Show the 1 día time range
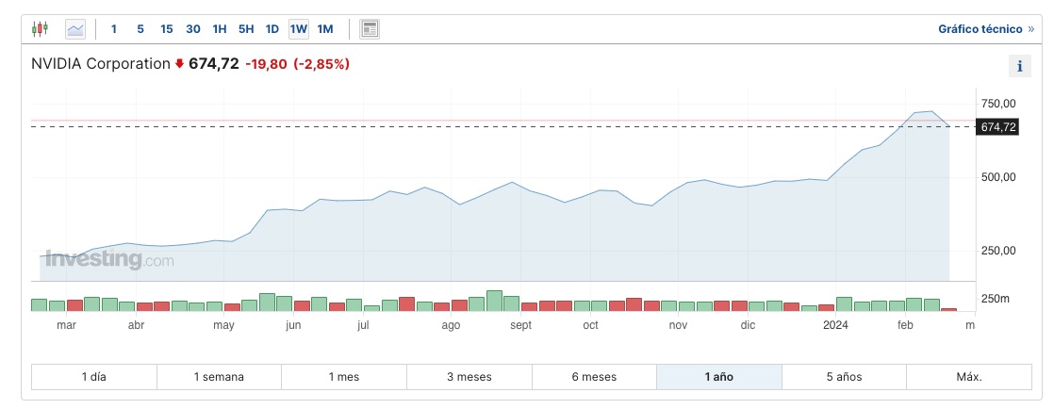Image resolution: width=1054 pixels, height=409 pixels. pos(93,377)
